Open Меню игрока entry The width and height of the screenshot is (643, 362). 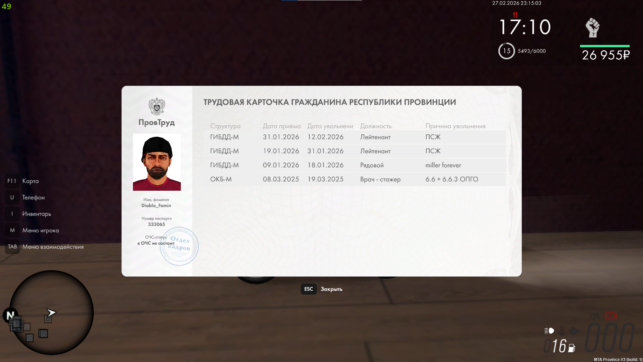click(x=41, y=230)
